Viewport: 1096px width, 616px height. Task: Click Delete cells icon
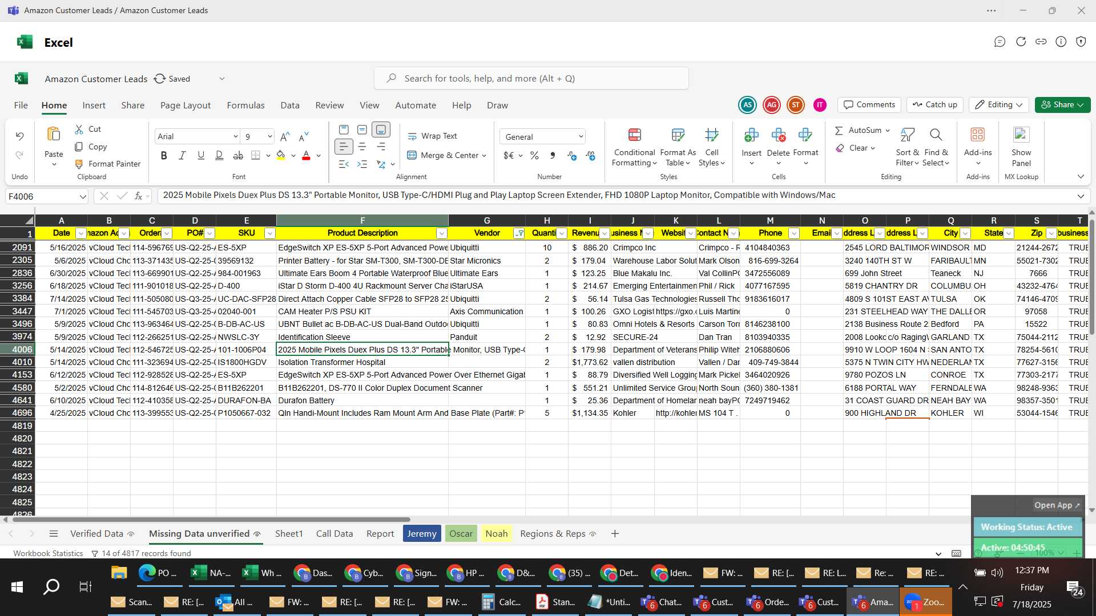779,135
